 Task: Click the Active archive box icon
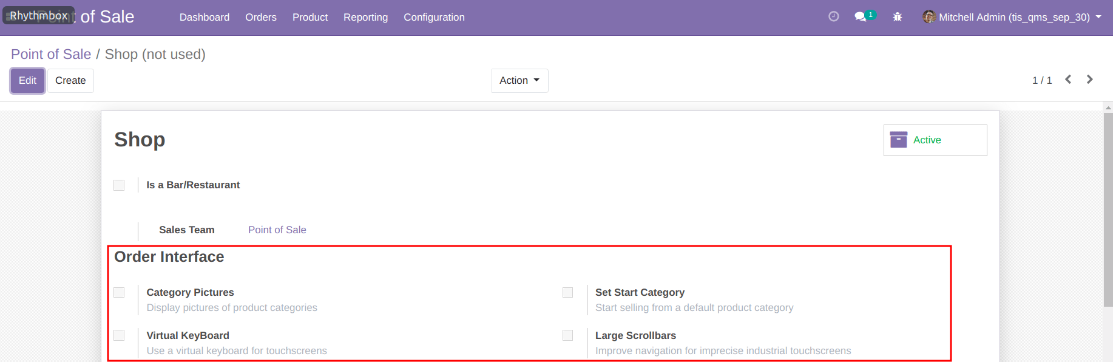(898, 140)
